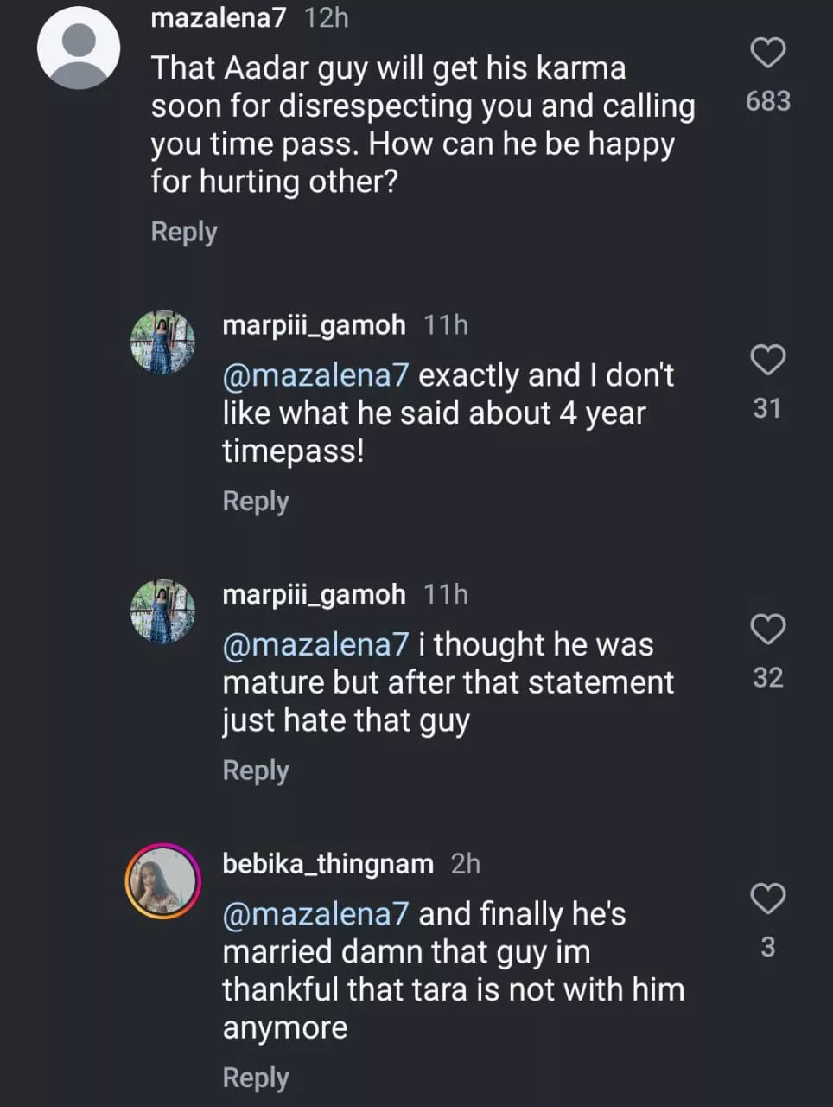Reply to mazalena7's karma comment

pos(183,232)
